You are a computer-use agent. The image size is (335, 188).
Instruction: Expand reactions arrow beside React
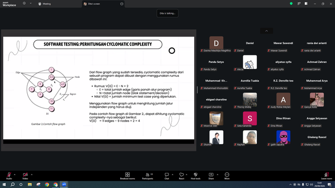(186, 174)
